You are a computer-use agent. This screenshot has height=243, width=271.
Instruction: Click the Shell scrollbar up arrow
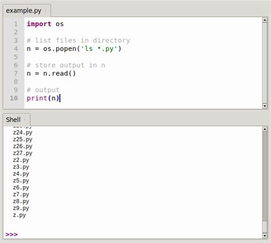pyautogui.click(x=265, y=129)
